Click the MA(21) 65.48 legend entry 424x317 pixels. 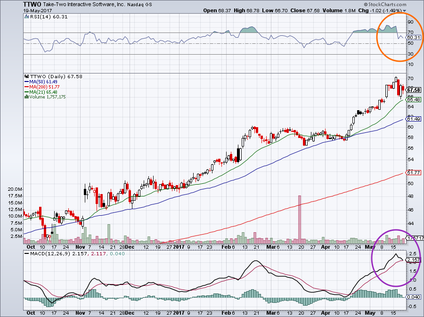tap(41, 92)
